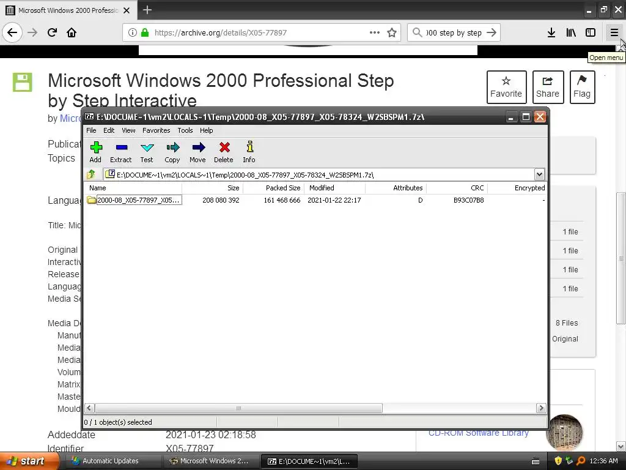This screenshot has height=470, width=626.
Task: Sort by the CRC column header
Action: (x=457, y=188)
